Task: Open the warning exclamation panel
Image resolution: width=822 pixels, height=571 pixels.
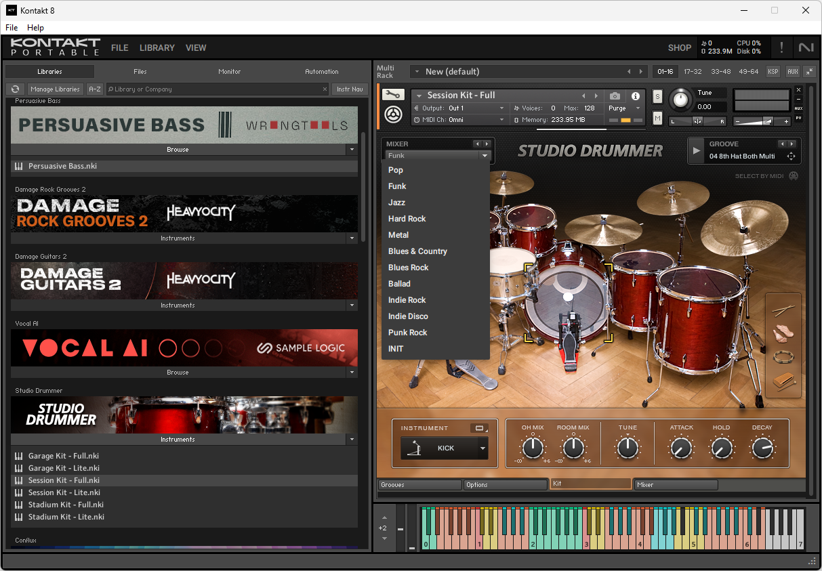Action: pyautogui.click(x=781, y=47)
